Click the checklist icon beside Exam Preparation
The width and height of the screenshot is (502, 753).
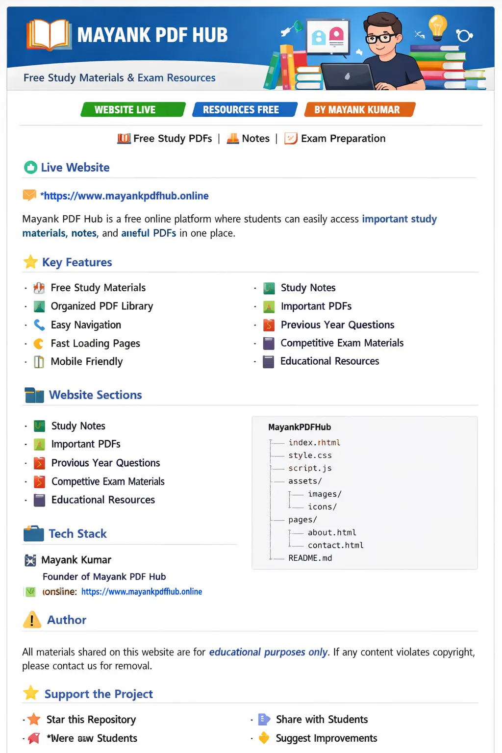(291, 139)
